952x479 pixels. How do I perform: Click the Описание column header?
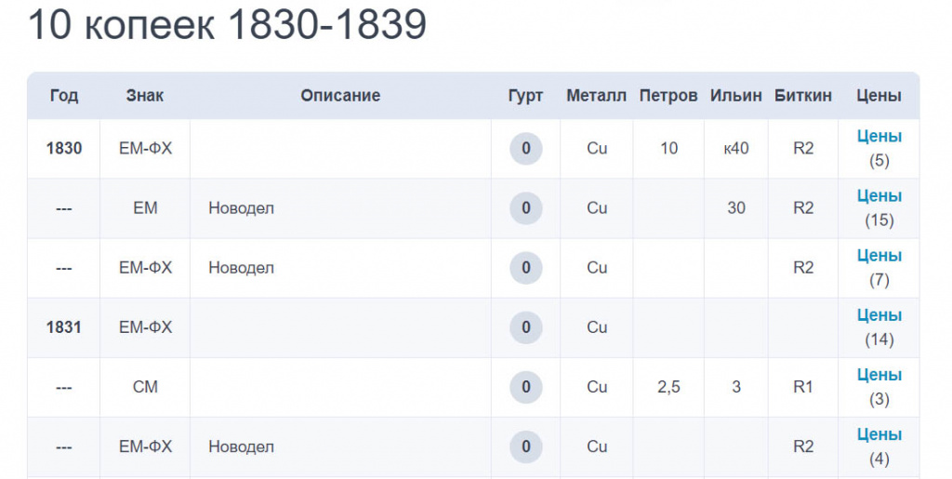coord(340,96)
